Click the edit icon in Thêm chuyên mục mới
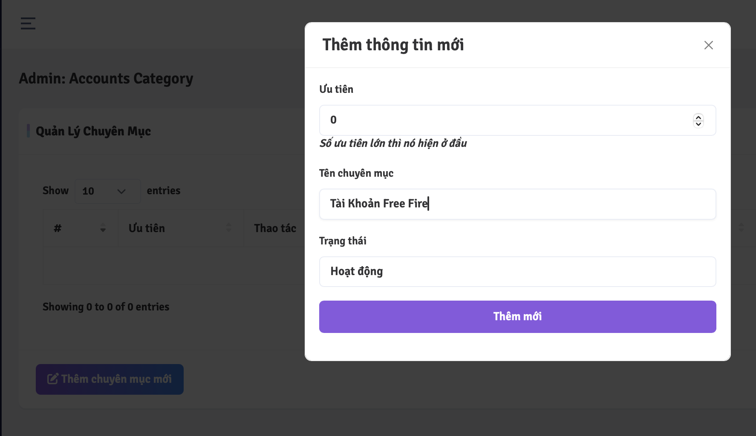756x436 pixels. [52, 379]
